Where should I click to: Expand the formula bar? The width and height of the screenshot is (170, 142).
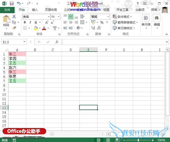point(167,42)
